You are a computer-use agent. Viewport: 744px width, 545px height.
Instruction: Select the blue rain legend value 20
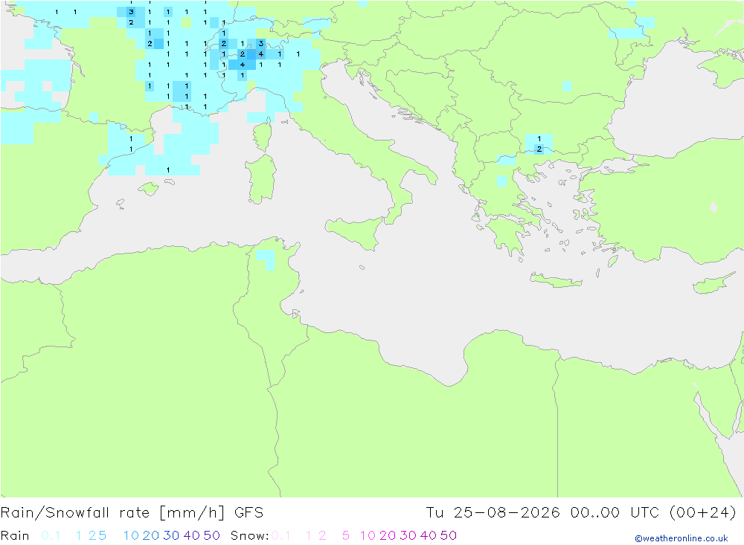151,535
